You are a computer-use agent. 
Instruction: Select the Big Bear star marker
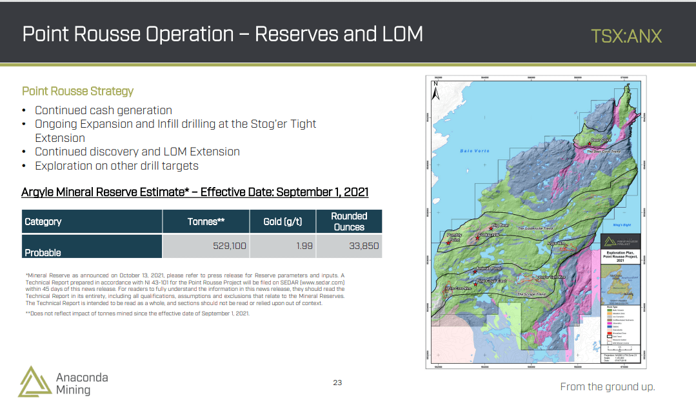click(491, 228)
